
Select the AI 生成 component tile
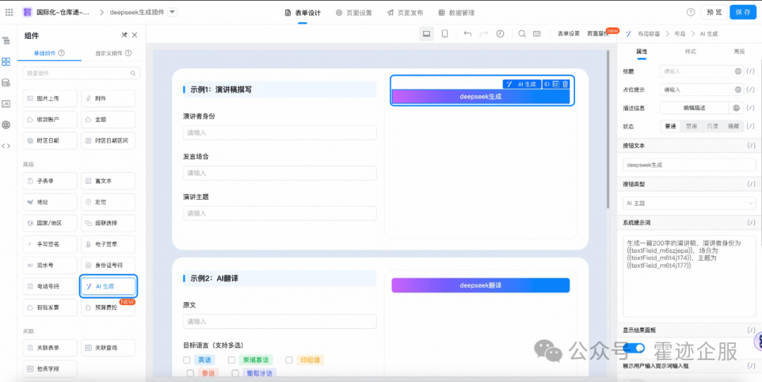point(109,286)
